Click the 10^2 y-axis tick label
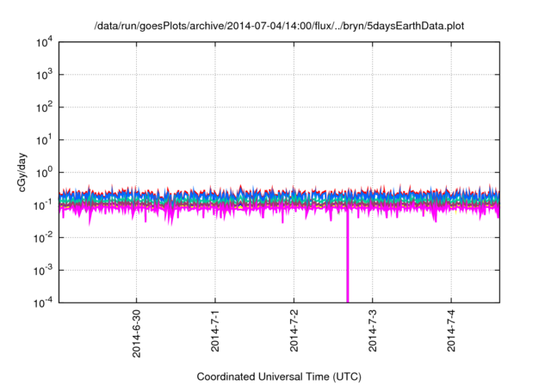 point(44,107)
